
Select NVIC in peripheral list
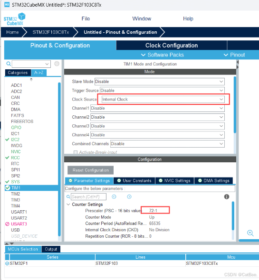[16, 151]
